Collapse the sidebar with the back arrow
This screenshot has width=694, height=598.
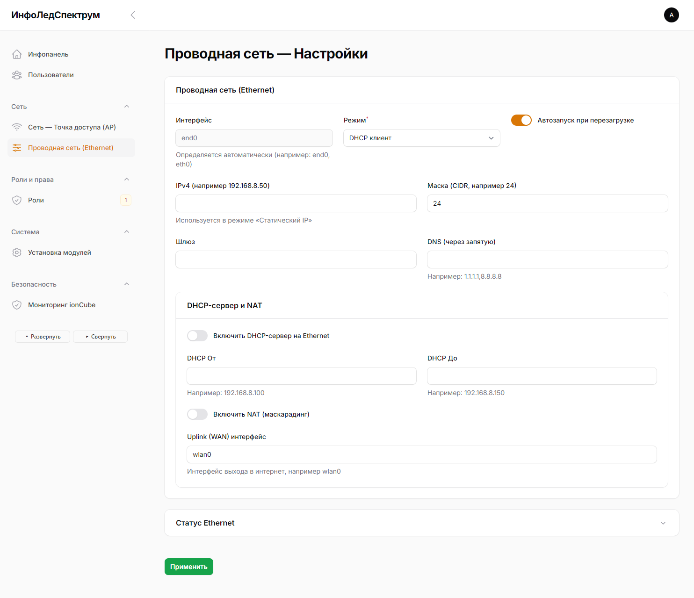133,15
